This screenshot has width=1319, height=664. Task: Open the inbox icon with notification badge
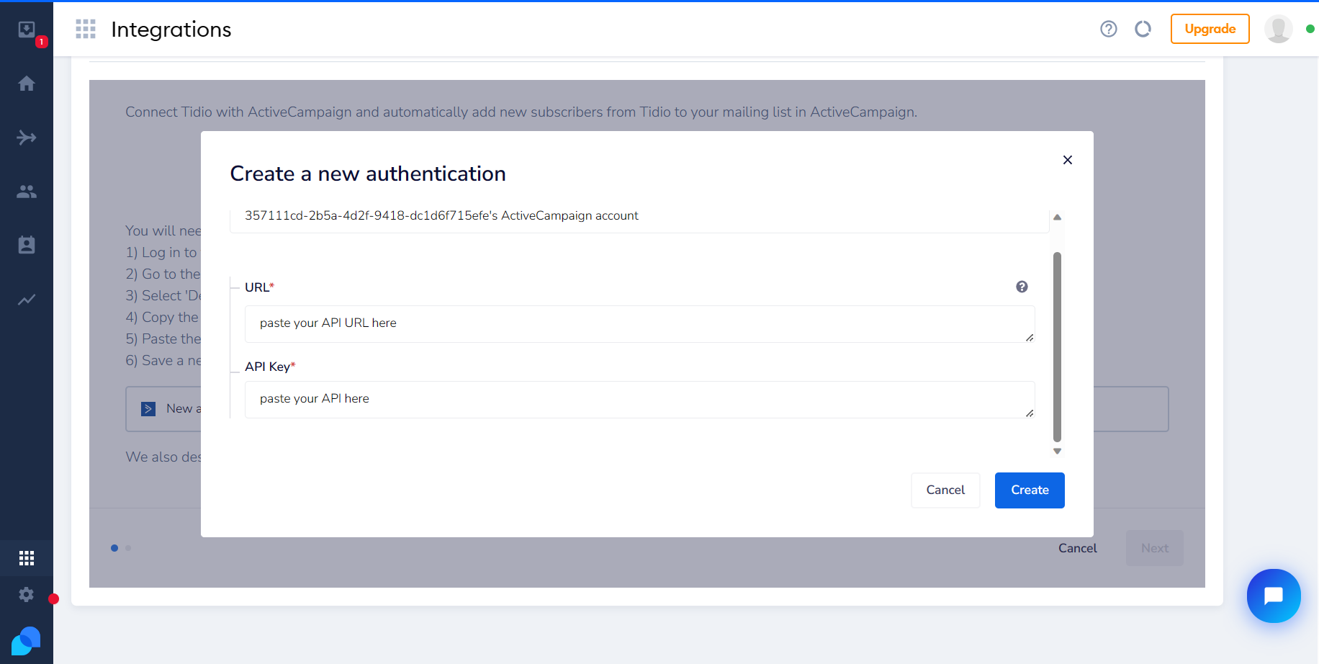click(27, 30)
